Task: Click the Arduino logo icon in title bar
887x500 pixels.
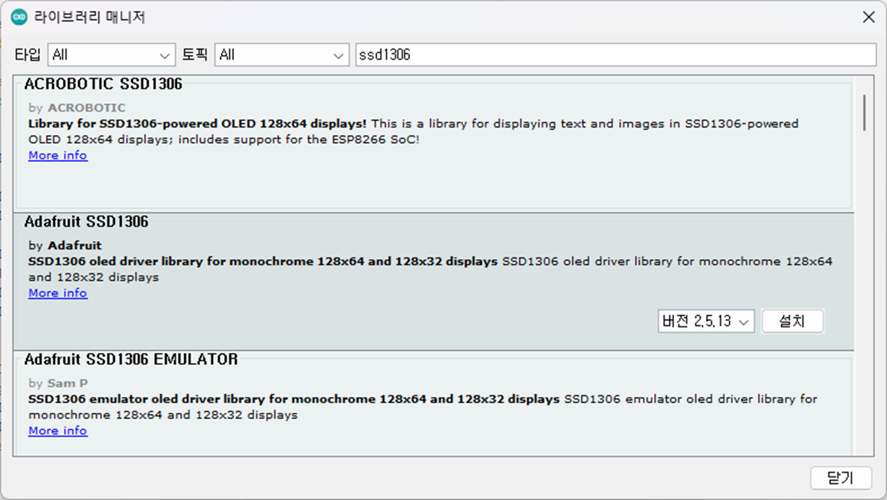Action: click(x=20, y=17)
